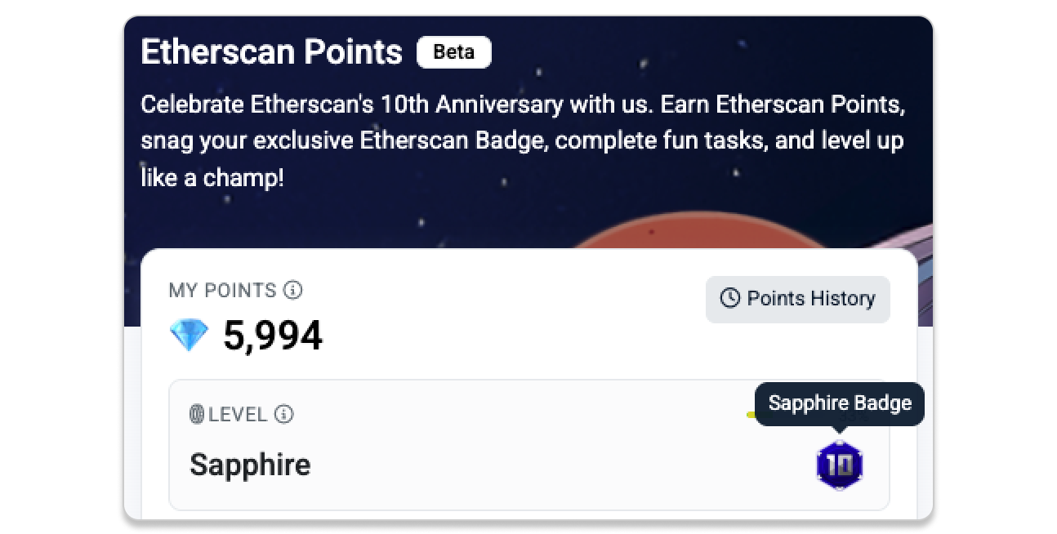The width and height of the screenshot is (1057, 534).
Task: Click the MY POINTS label
Action: pos(222,290)
